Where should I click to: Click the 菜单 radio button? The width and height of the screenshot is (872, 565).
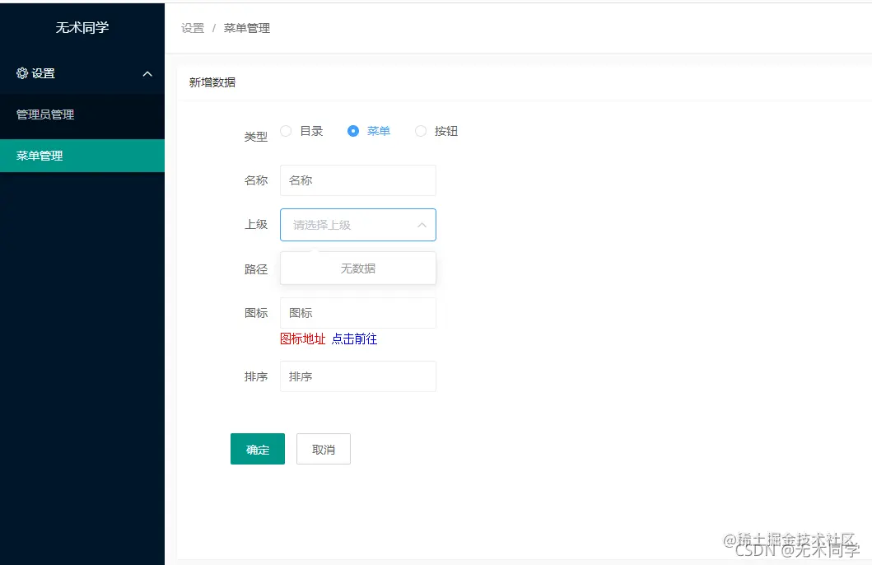(x=353, y=130)
